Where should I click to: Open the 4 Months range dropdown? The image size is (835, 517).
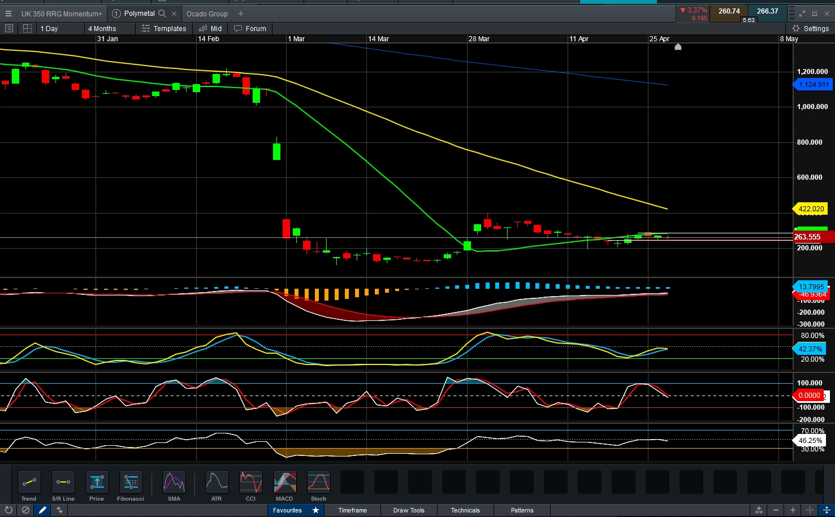click(x=110, y=28)
